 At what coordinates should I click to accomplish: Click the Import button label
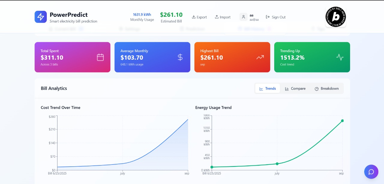[225, 17]
